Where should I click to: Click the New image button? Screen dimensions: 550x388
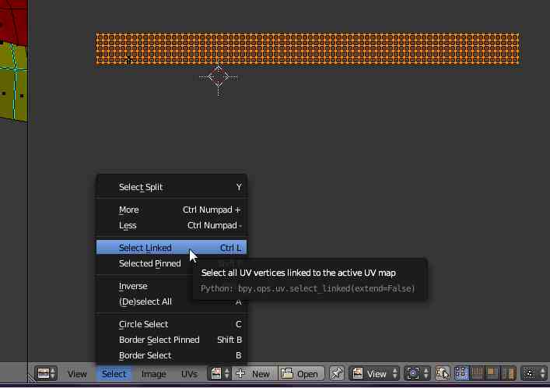[255, 373]
